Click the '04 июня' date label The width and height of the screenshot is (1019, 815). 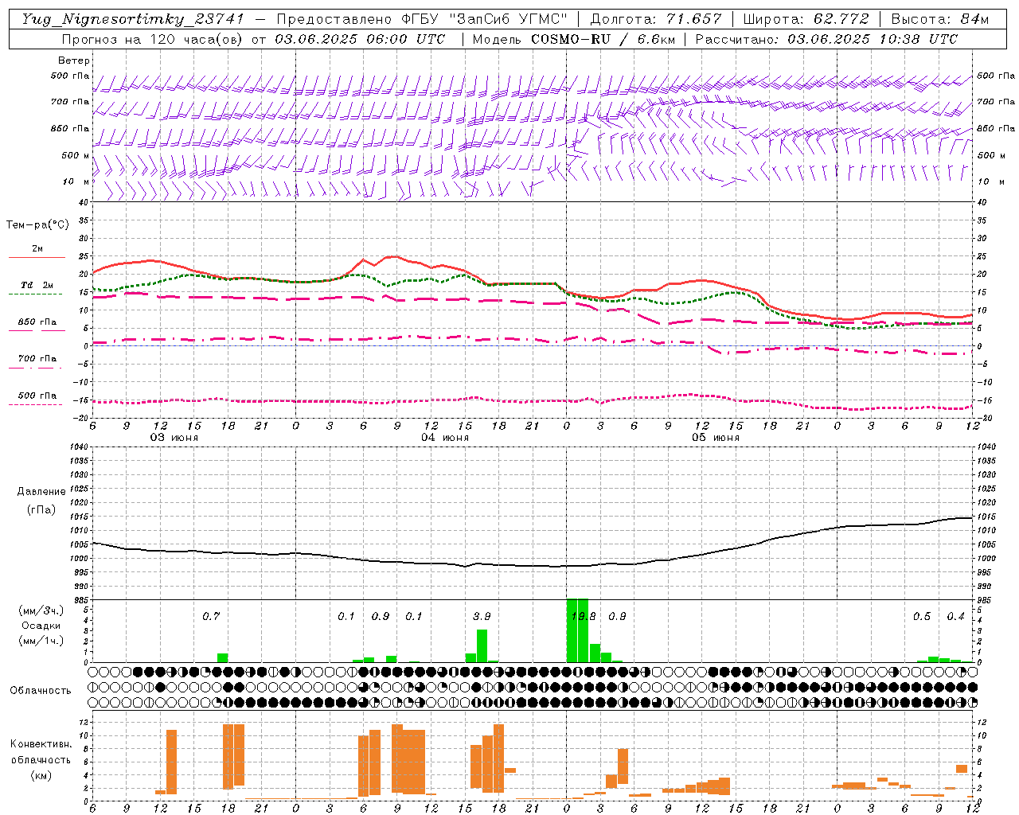pos(445,438)
